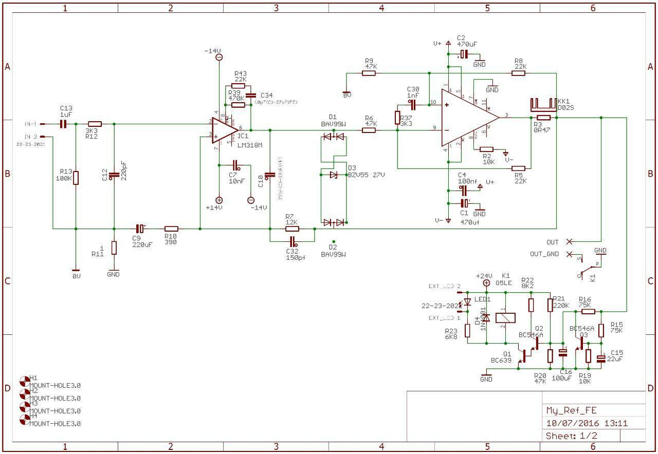The image size is (658, 454).
Task: Click the D1 BAV99W dual diode symbol
Action: coord(334,136)
